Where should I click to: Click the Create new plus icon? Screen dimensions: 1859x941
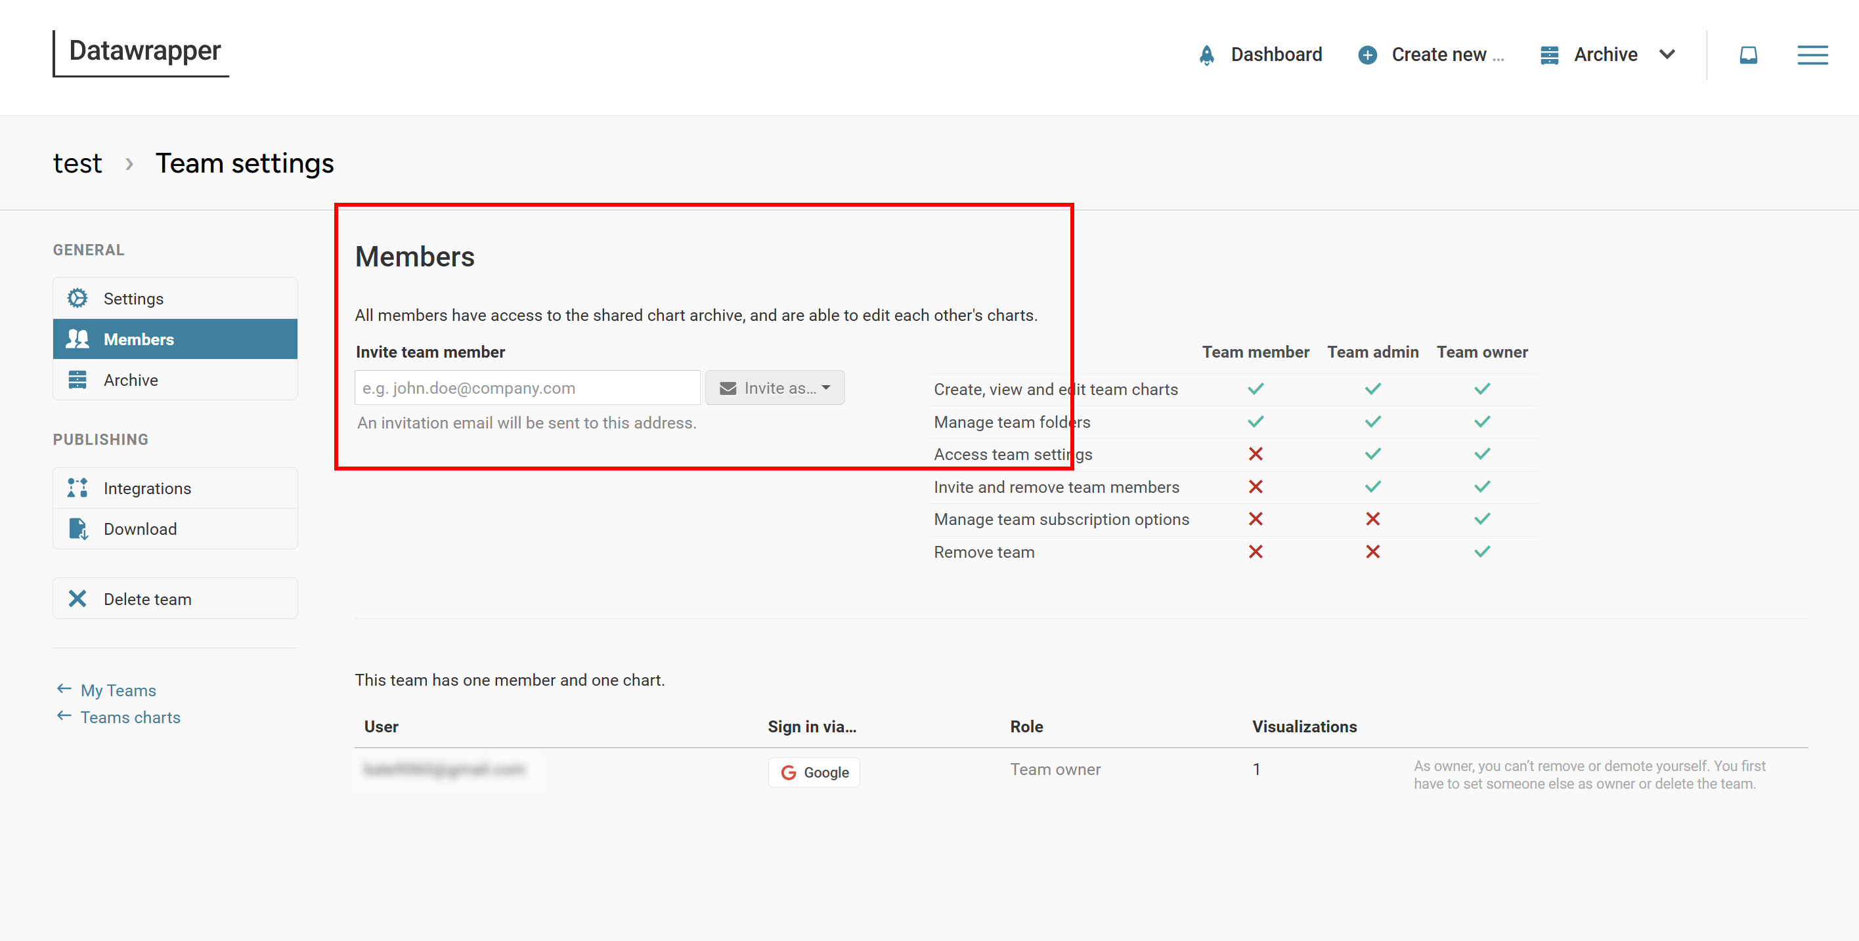[x=1367, y=55]
